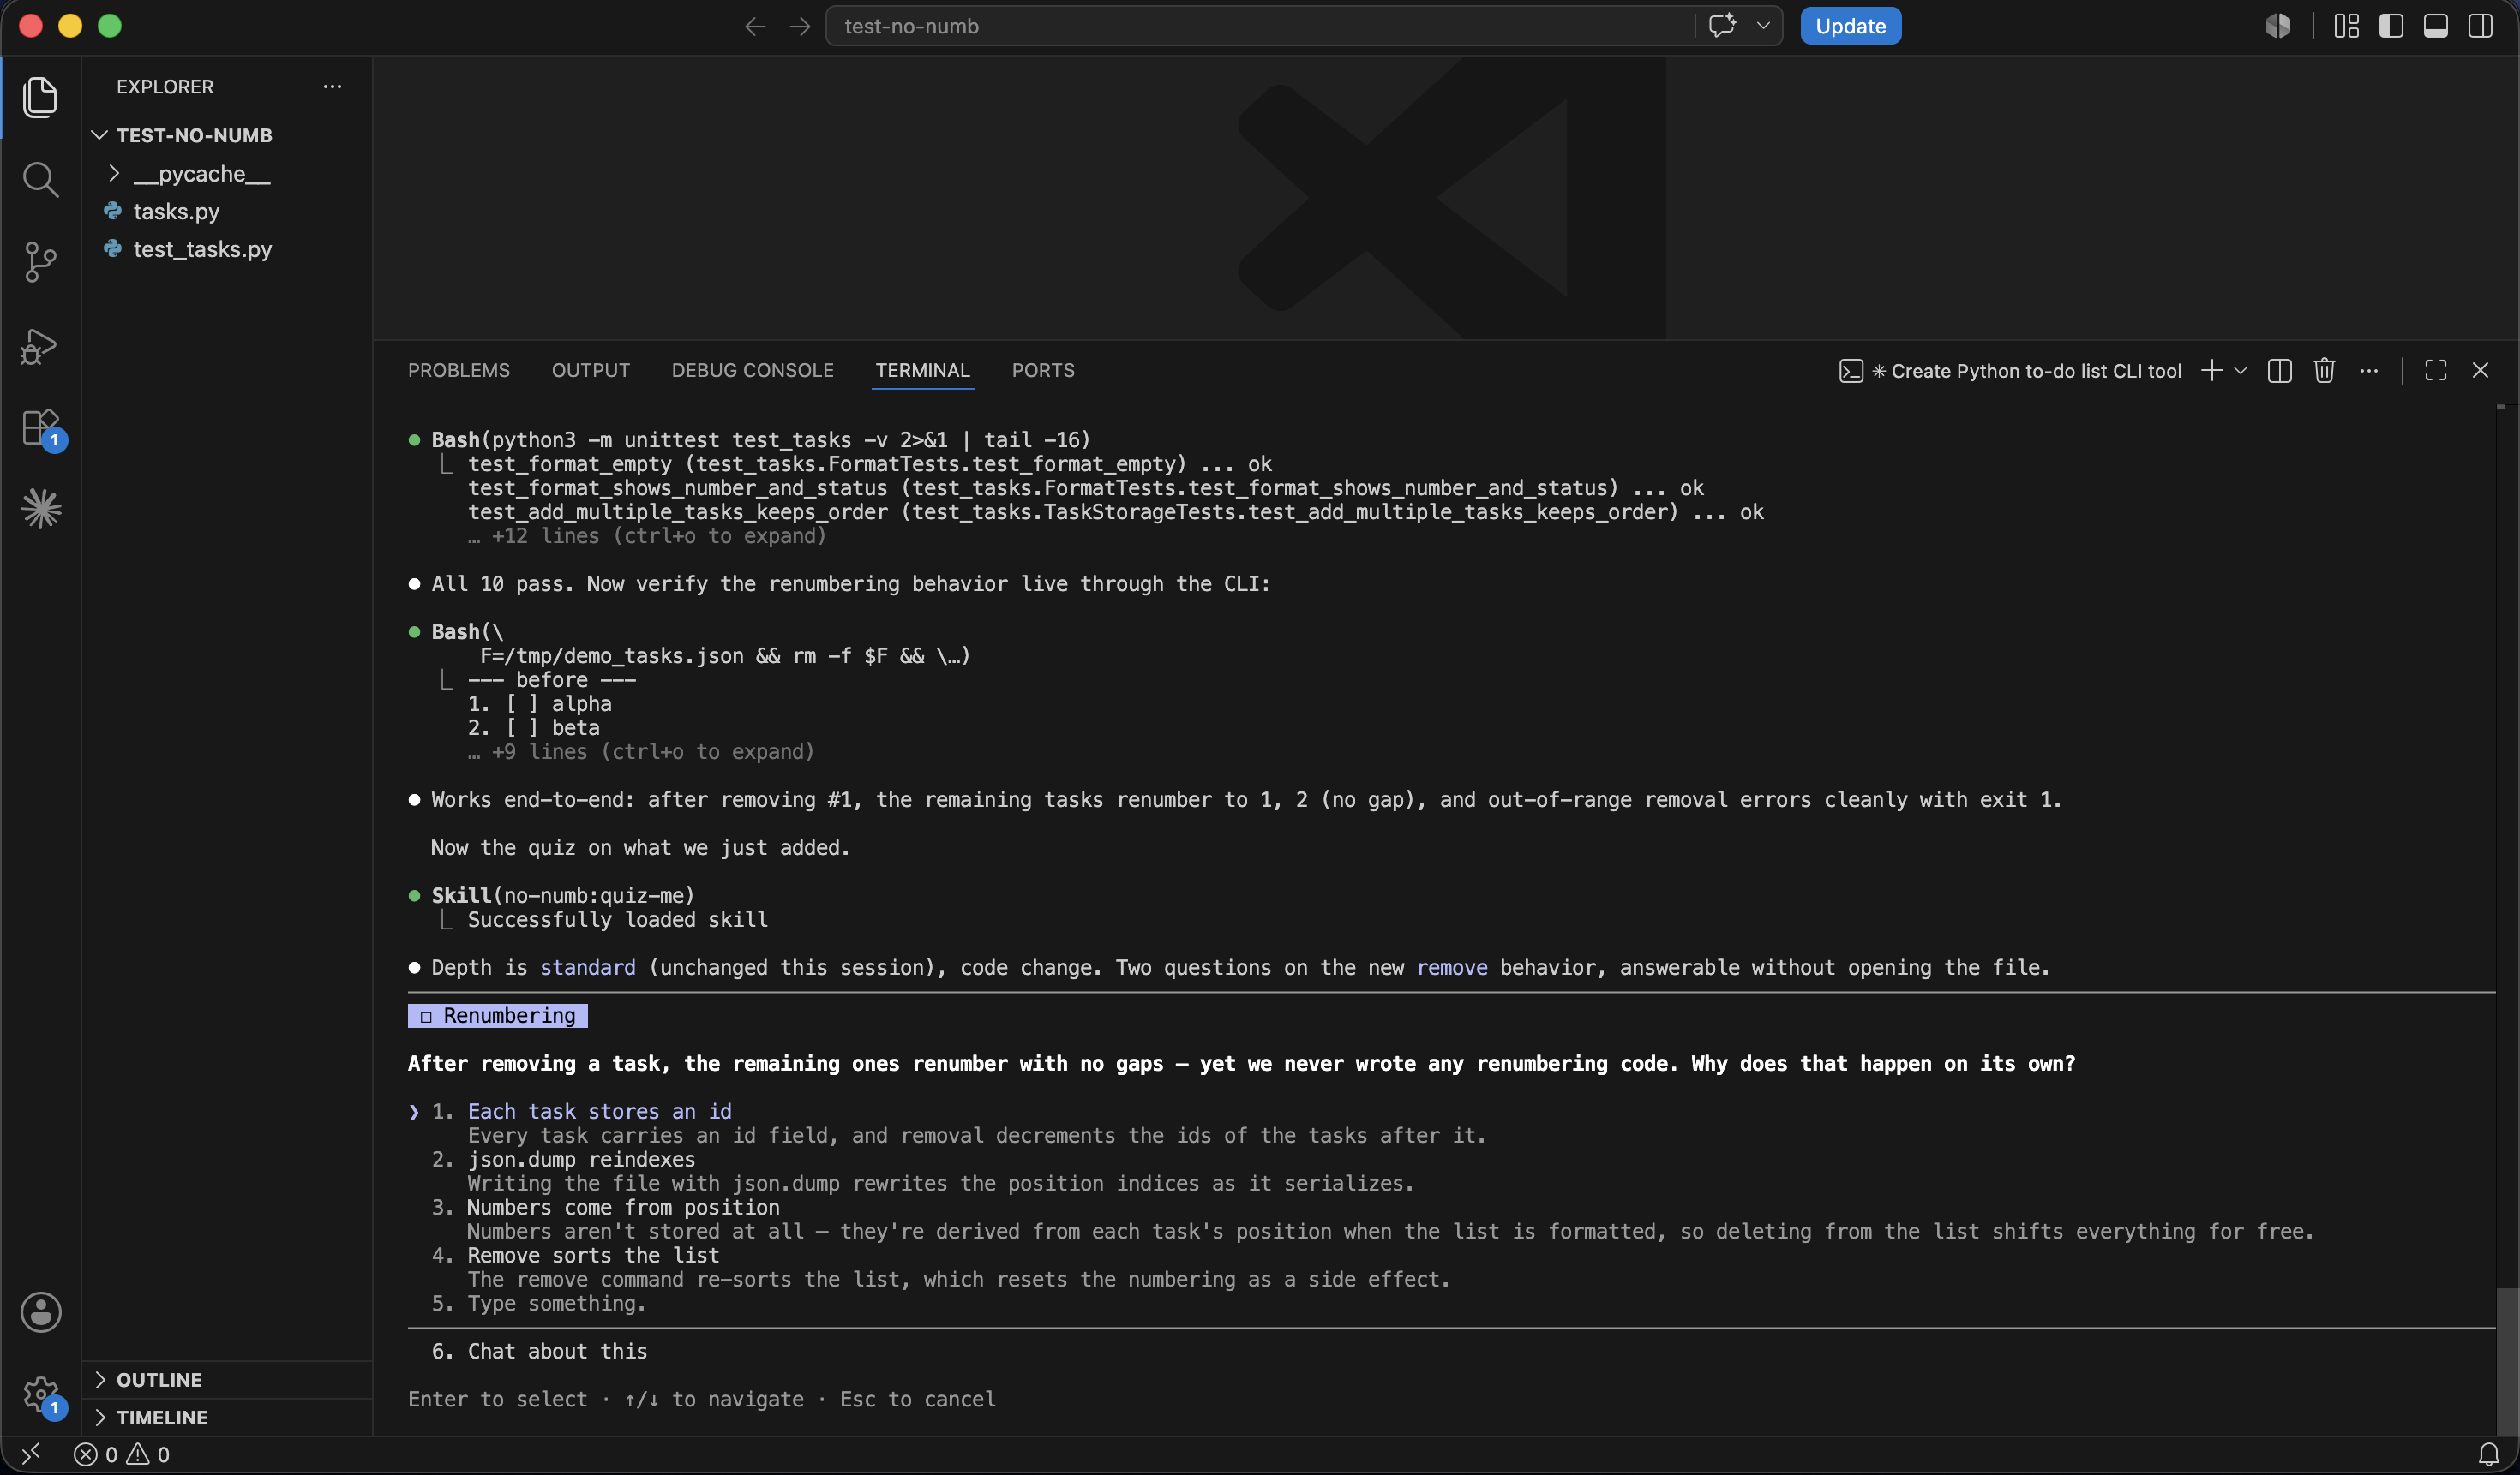Kill terminal with the trash icon
2520x1475 pixels.
pyautogui.click(x=2324, y=371)
